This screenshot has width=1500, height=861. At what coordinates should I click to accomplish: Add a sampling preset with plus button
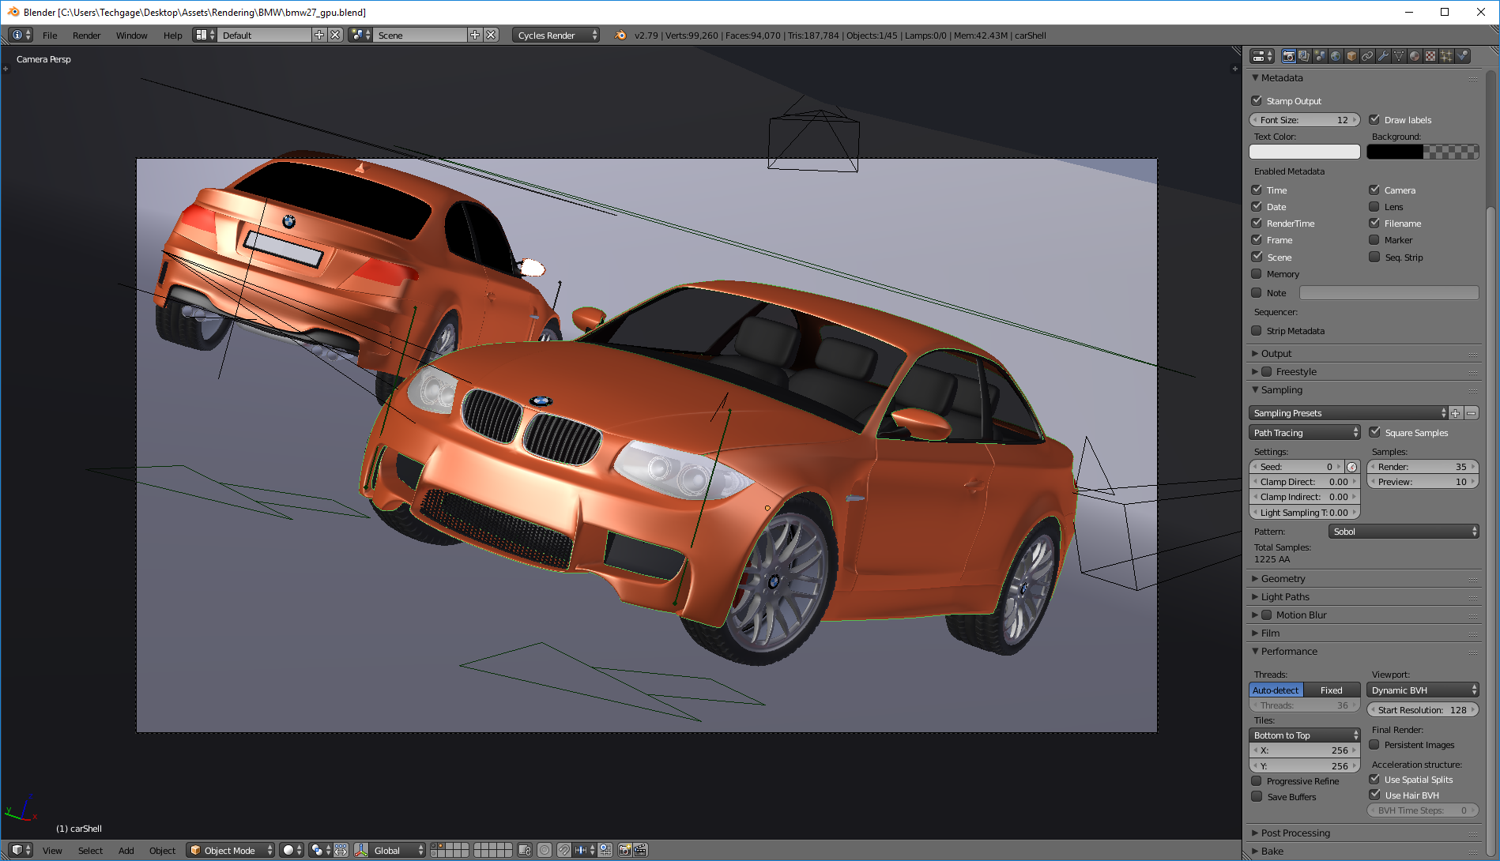point(1456,413)
